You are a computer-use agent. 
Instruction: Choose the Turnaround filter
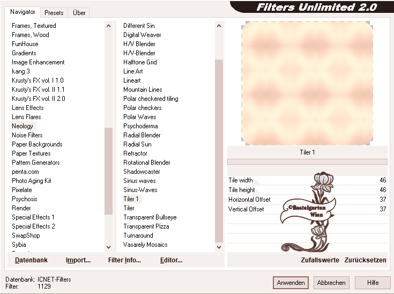(138, 236)
